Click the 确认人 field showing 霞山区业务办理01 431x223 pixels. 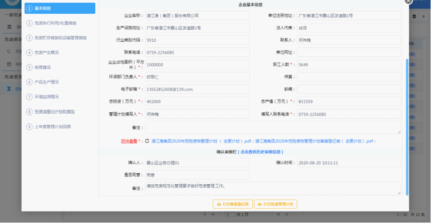[197, 163]
